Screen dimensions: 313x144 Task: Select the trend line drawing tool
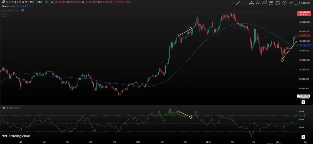[238, 3]
